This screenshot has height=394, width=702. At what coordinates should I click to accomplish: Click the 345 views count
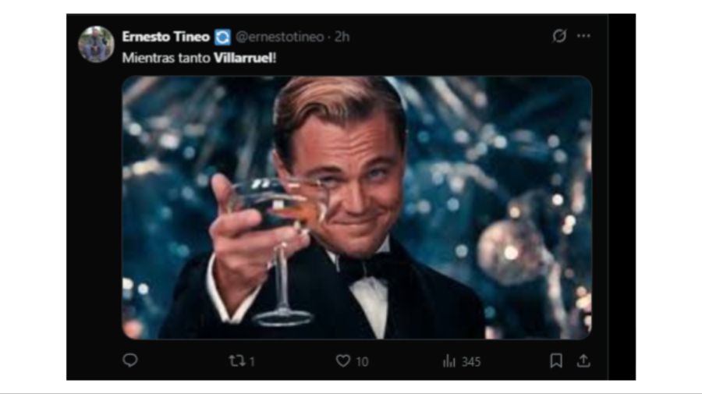pos(471,361)
